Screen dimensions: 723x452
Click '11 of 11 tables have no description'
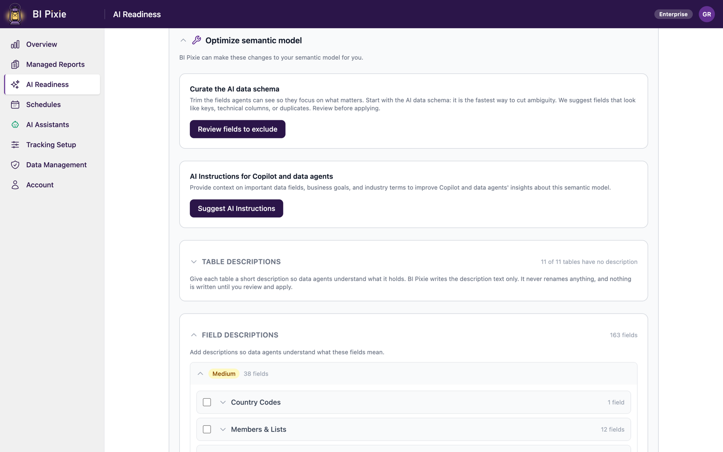coord(589,262)
